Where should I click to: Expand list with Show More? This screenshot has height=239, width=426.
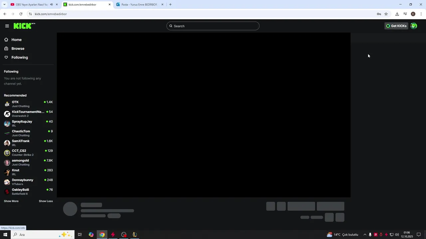[x=11, y=201]
